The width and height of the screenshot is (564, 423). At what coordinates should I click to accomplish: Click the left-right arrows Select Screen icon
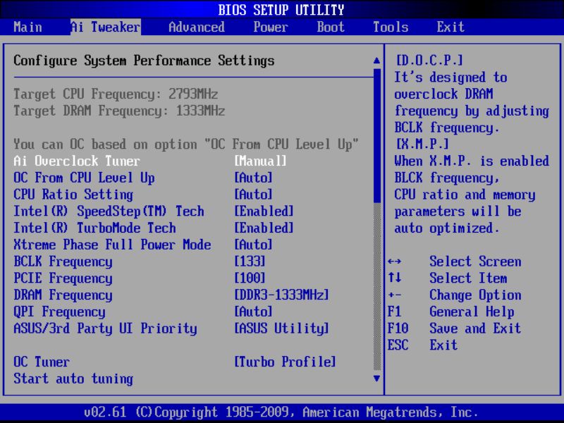point(395,262)
